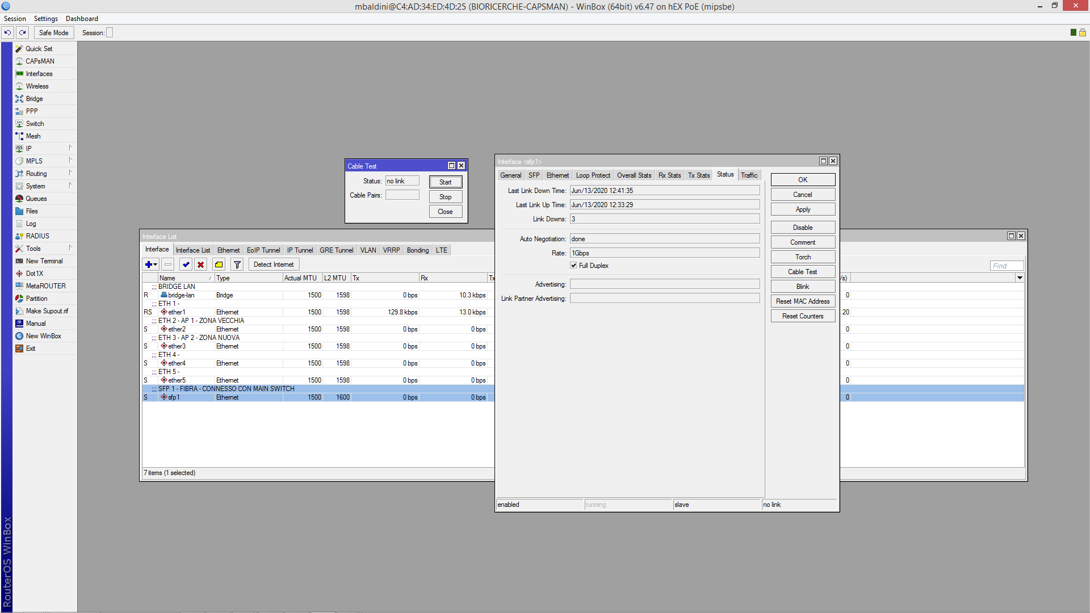Click the Torch button

[x=803, y=257]
